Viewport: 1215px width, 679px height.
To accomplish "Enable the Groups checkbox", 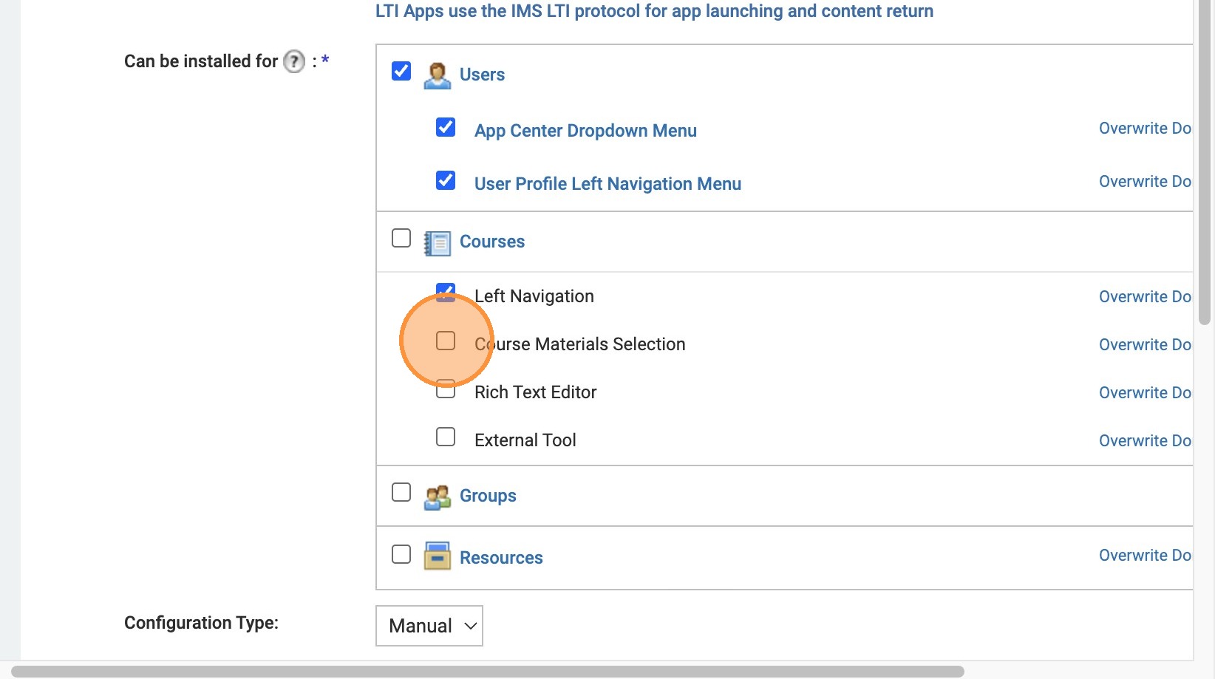I will coord(401,492).
